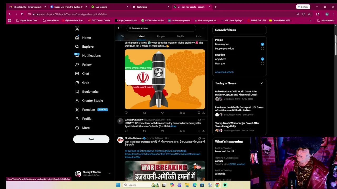This screenshot has width=337, height=189.
Task: Like the GlobalPulseNow post
Action: point(162,131)
